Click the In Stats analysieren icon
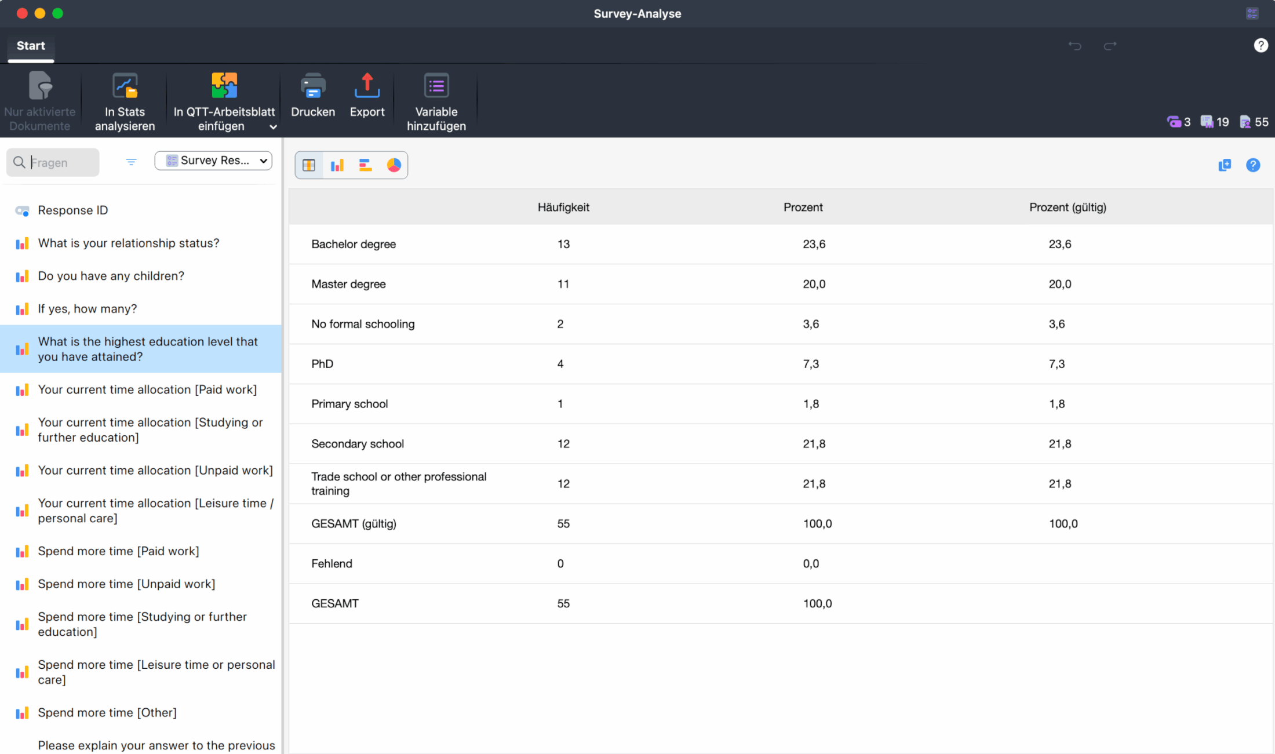 [x=125, y=87]
